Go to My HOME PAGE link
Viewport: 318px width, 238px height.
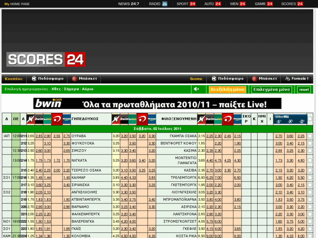[17, 4]
